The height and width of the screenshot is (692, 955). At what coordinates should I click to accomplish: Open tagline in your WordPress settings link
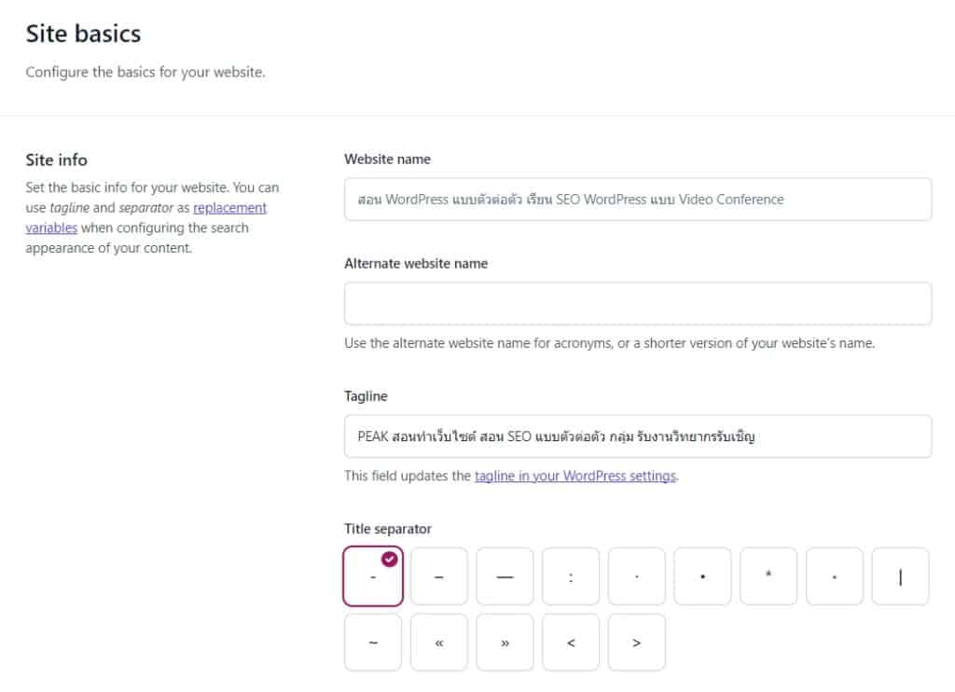click(x=574, y=476)
